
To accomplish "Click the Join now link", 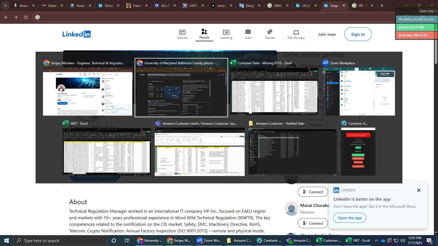I will [x=327, y=34].
